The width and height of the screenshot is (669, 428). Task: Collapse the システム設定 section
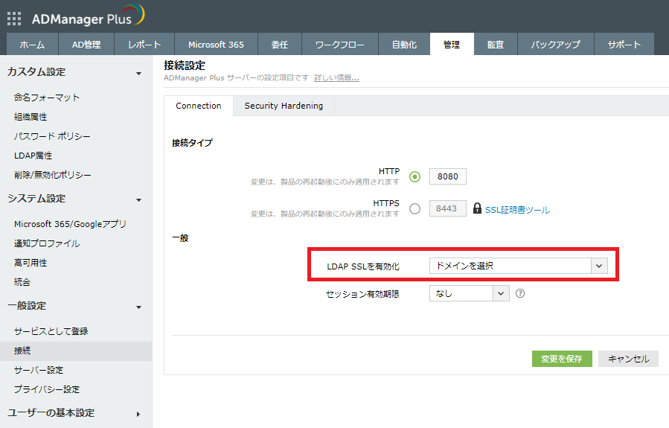(138, 199)
